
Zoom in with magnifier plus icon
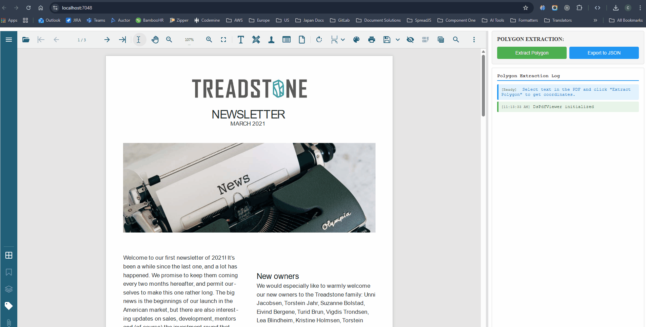(209, 40)
